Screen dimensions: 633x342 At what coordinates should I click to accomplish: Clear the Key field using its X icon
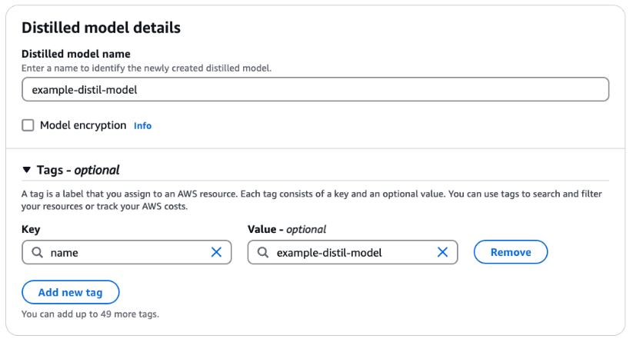point(216,252)
